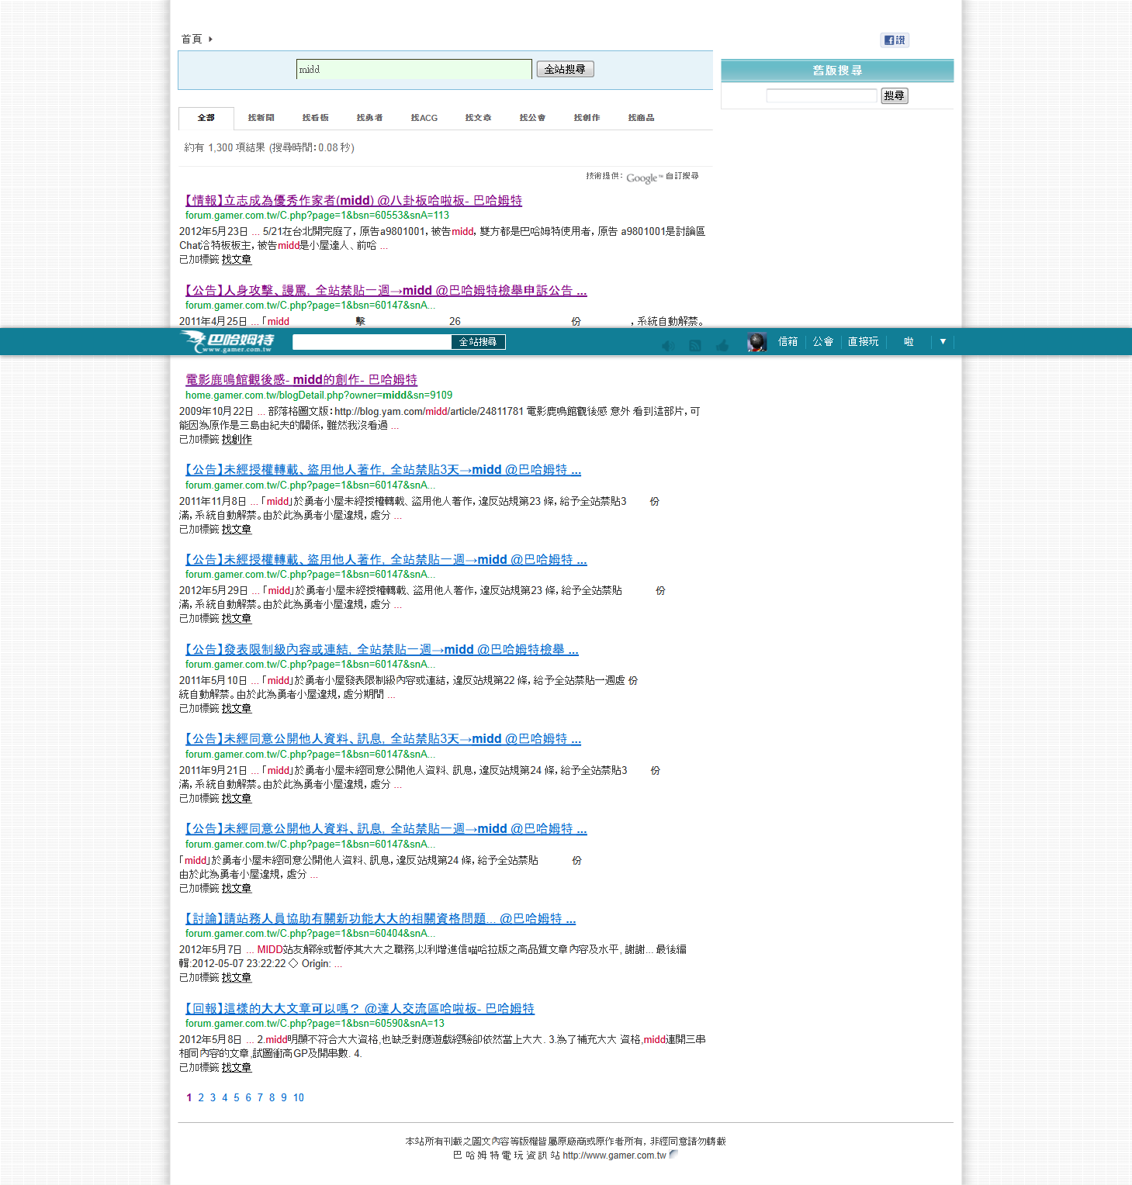Click 找創作 tag under 電影鹿鳴館 result

pos(237,440)
